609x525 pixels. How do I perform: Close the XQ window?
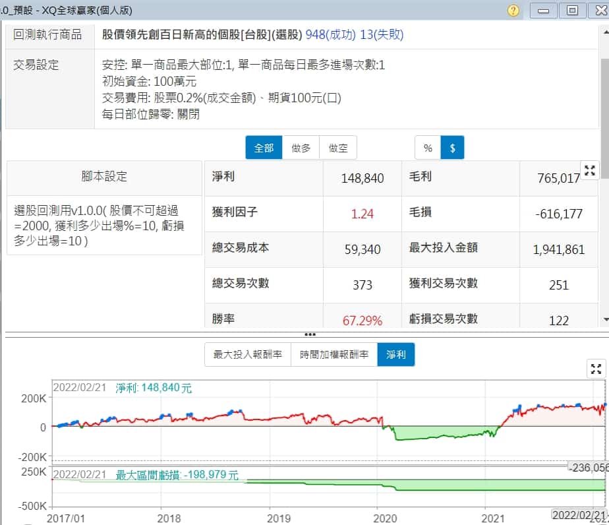click(x=599, y=10)
